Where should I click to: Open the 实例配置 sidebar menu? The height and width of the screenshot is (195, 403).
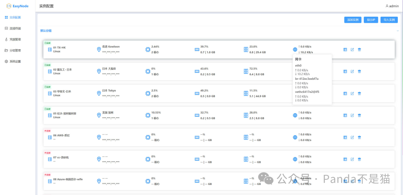tap(13, 18)
